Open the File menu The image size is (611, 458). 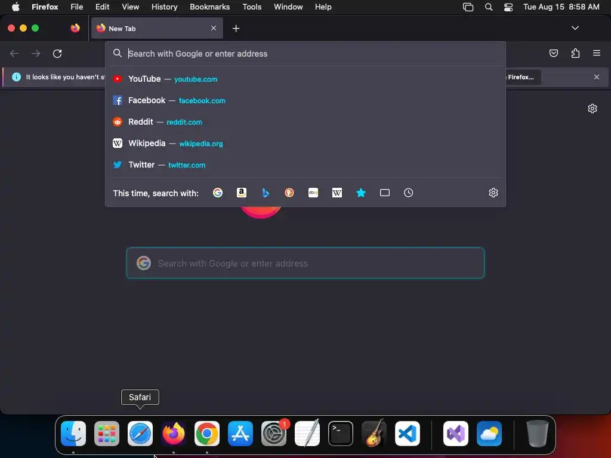[x=77, y=7]
